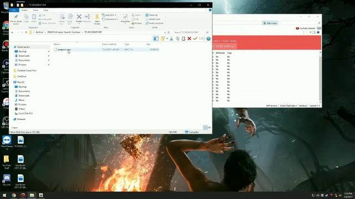This screenshot has height=199, width=355.
Task: Open pinned Desktop under Quick access
Action: 22,51
